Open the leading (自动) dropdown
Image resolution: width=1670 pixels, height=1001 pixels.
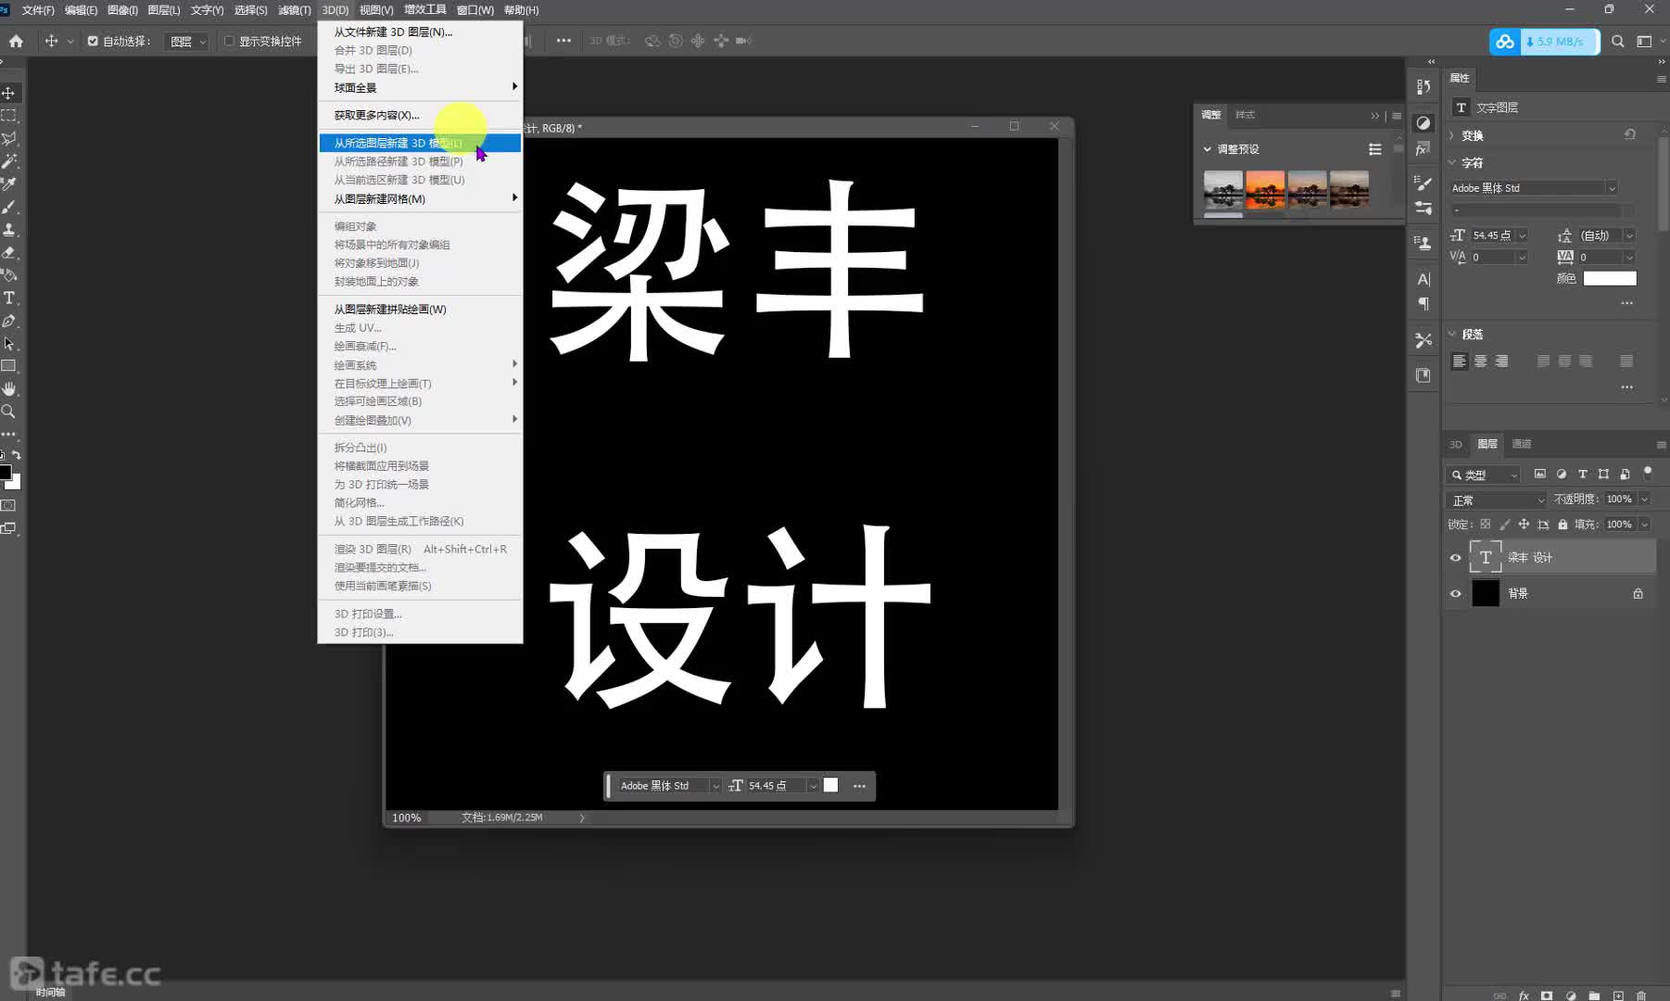pyautogui.click(x=1629, y=235)
